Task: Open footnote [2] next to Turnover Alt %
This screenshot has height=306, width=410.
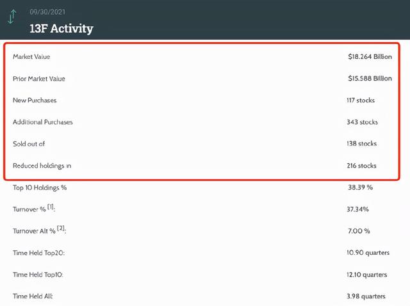Action: 61,229
